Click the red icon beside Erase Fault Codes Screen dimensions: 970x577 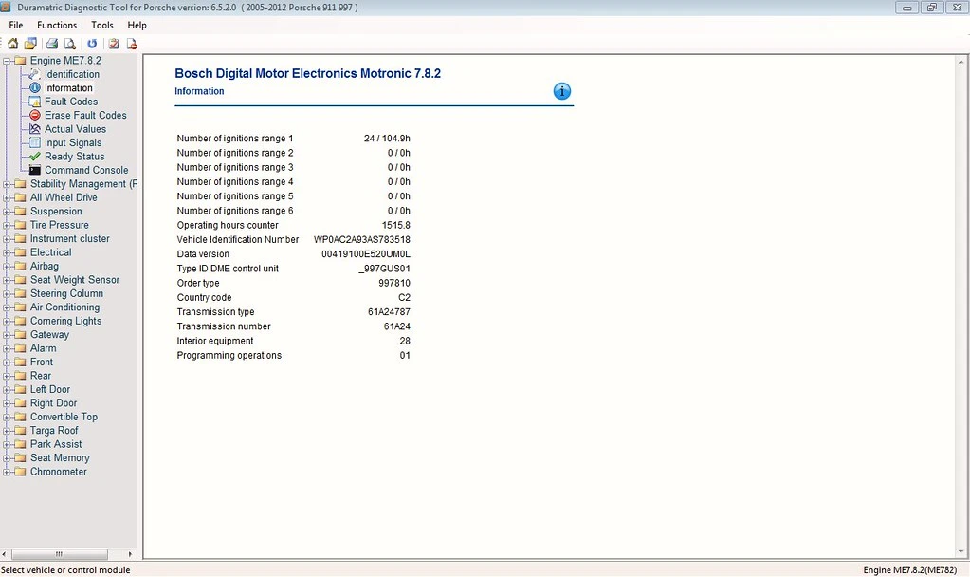click(35, 115)
